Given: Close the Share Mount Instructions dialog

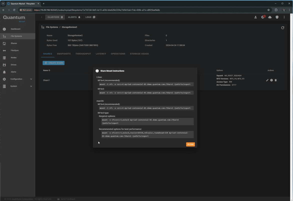Looking at the screenshot, I should (190, 144).
